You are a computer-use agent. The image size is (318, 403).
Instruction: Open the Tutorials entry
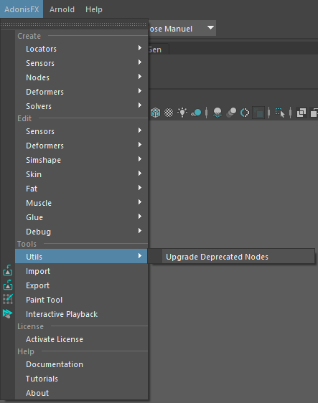(x=81, y=379)
